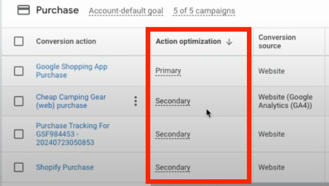Click the Conversion action column header

(x=66, y=41)
